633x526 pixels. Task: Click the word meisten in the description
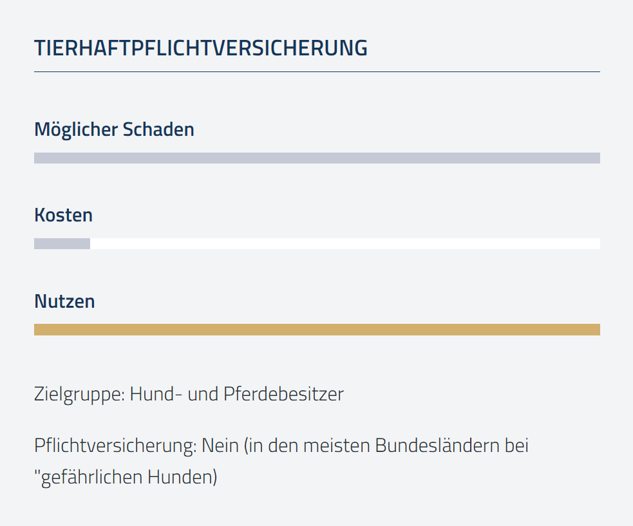(337, 446)
